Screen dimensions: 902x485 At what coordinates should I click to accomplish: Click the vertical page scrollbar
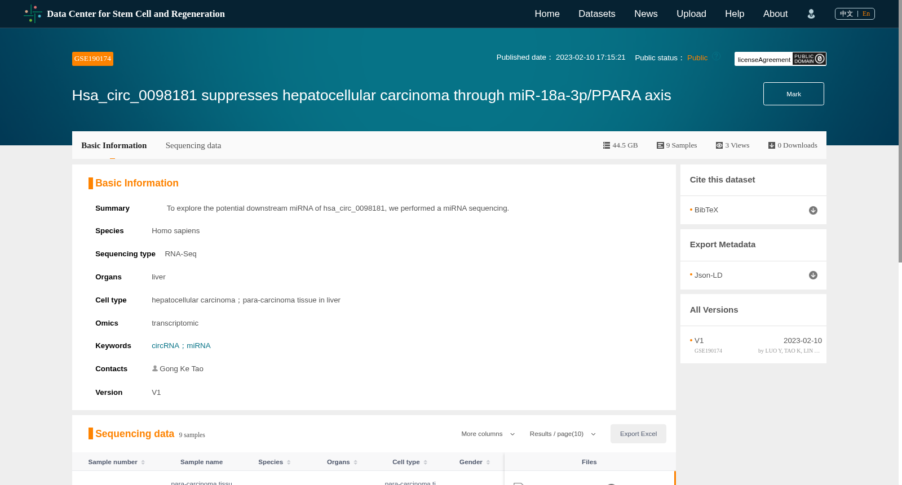(900, 131)
